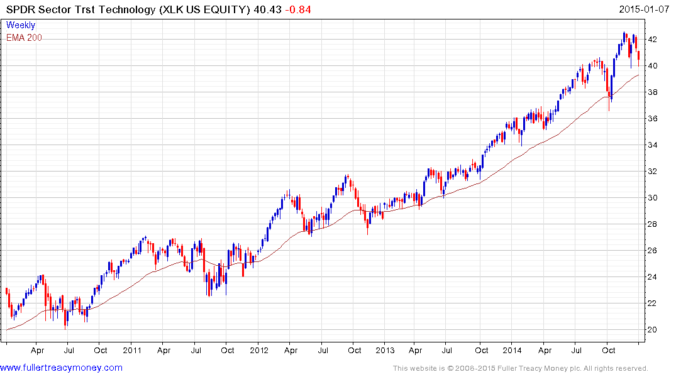
Task: Click the 2014 year label on time axis
Action: pos(512,350)
